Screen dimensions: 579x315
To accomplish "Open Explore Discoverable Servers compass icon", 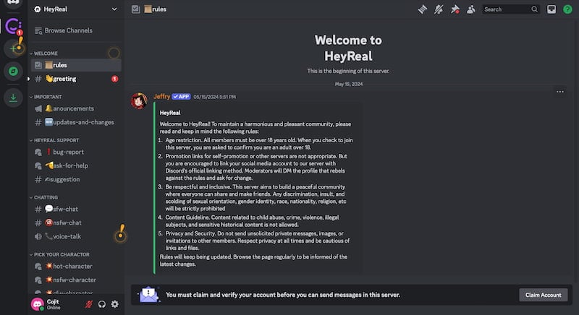I will [13, 71].
